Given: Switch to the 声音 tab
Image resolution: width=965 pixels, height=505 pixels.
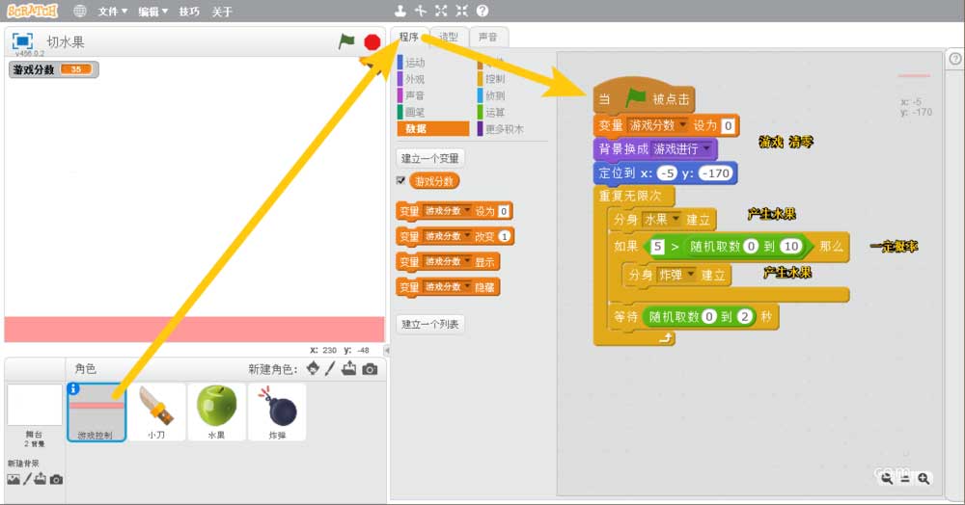Looking at the screenshot, I should pos(488,37).
